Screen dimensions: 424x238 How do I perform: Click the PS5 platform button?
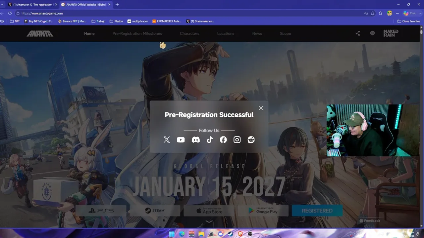101,211
